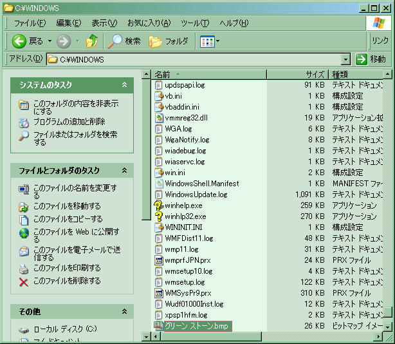Open views button dropdown arrow

(x=217, y=41)
